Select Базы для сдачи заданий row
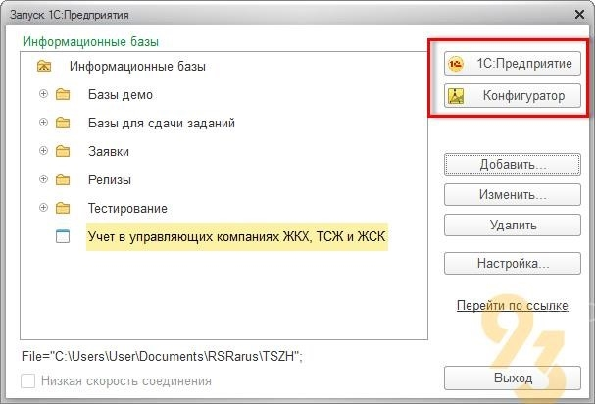This screenshot has width=595, height=404. pyautogui.click(x=162, y=123)
